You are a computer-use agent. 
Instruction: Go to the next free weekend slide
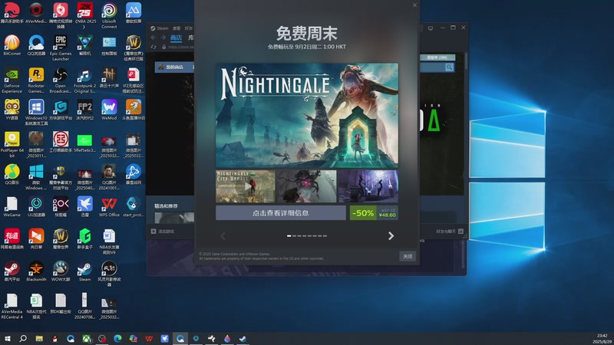click(x=391, y=236)
